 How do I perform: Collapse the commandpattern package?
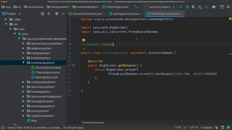click(x=23, y=62)
